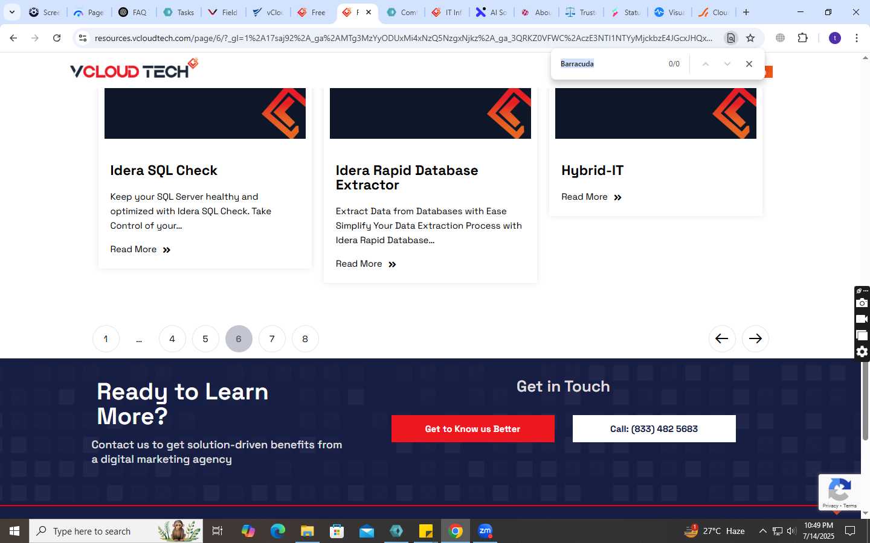Open the Chrome three-dot menu

coord(857,38)
